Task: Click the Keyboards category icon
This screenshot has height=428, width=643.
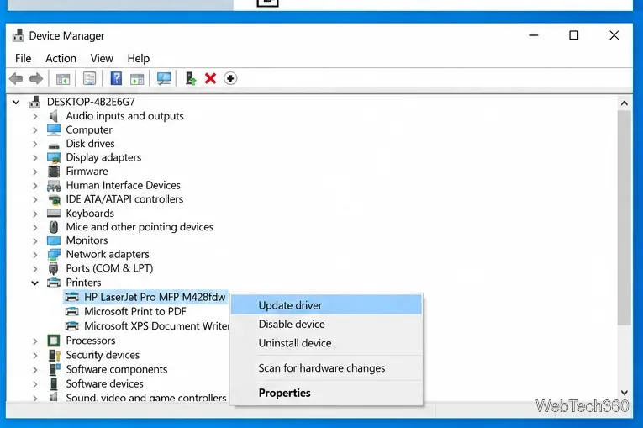Action: pos(54,213)
